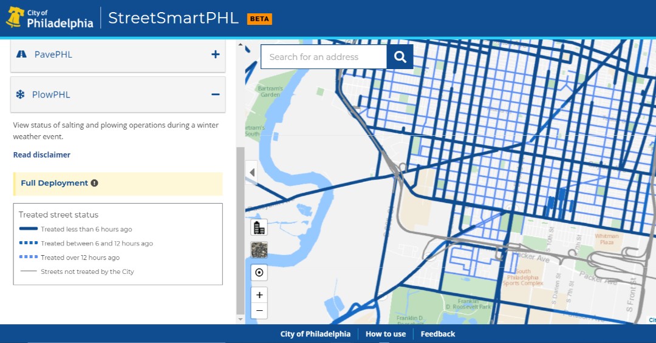Click the 'Treated street status' heading
Viewport: 656px width, 343px height.
pyautogui.click(x=58, y=215)
